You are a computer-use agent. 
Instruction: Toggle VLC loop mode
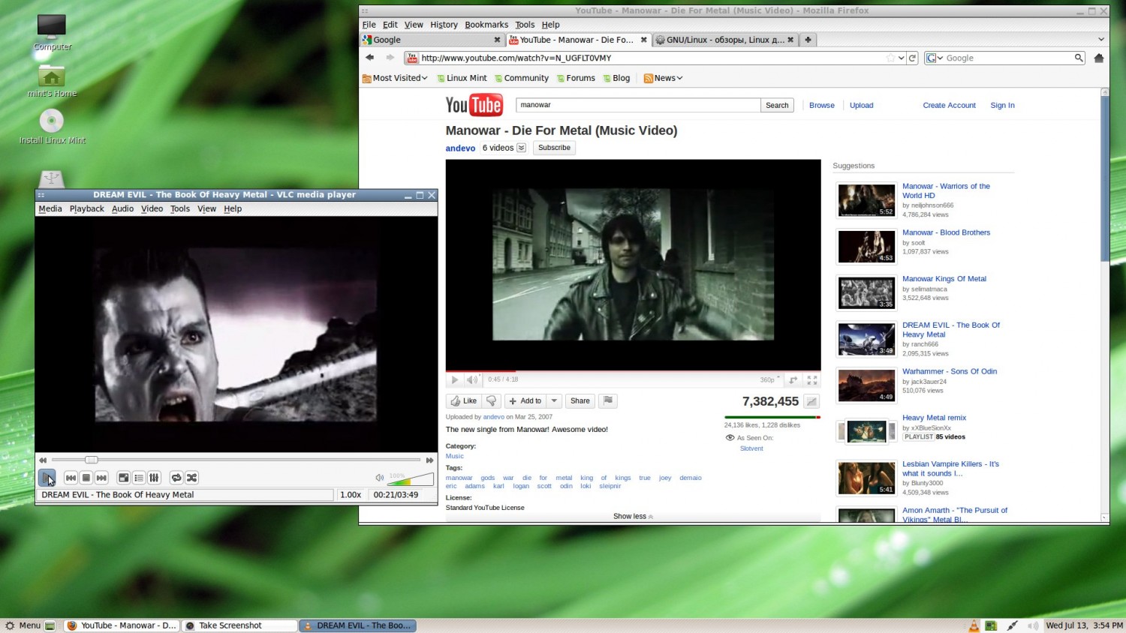pyautogui.click(x=176, y=478)
